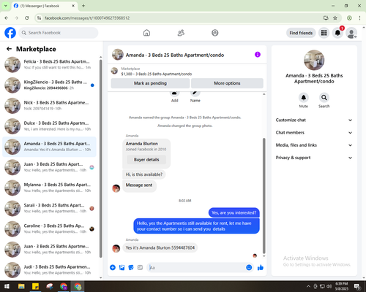Viewport: 366px width, 292px height.
Task: Click the notifications bell icon
Action: click(337, 33)
